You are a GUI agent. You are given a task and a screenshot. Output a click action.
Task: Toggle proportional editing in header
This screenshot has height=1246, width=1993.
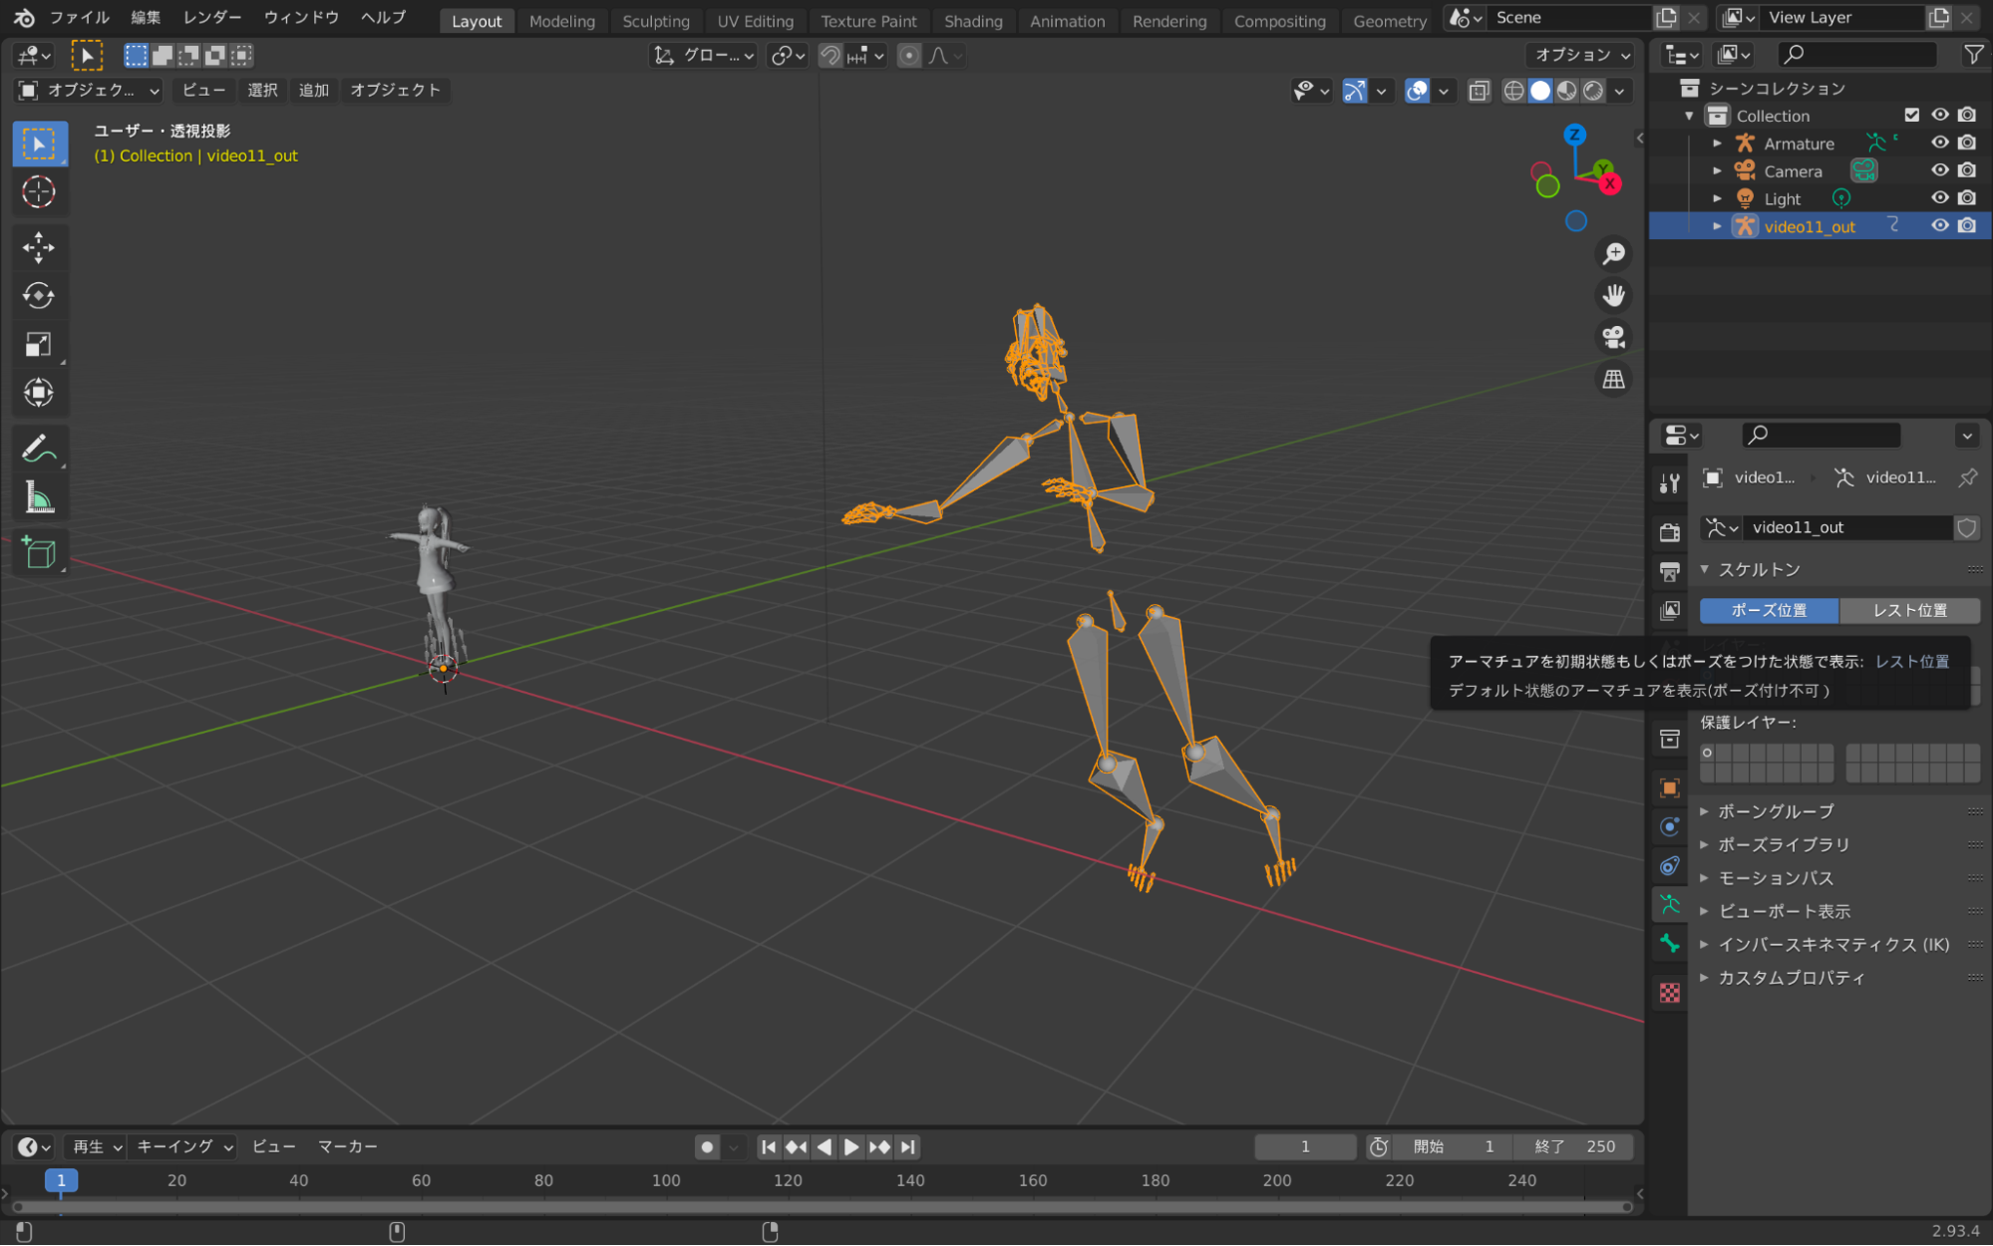908,56
